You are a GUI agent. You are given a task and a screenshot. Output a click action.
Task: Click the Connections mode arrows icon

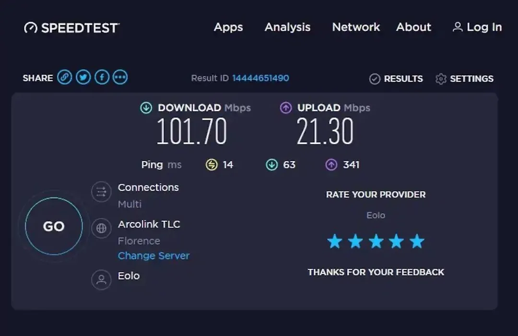(101, 192)
